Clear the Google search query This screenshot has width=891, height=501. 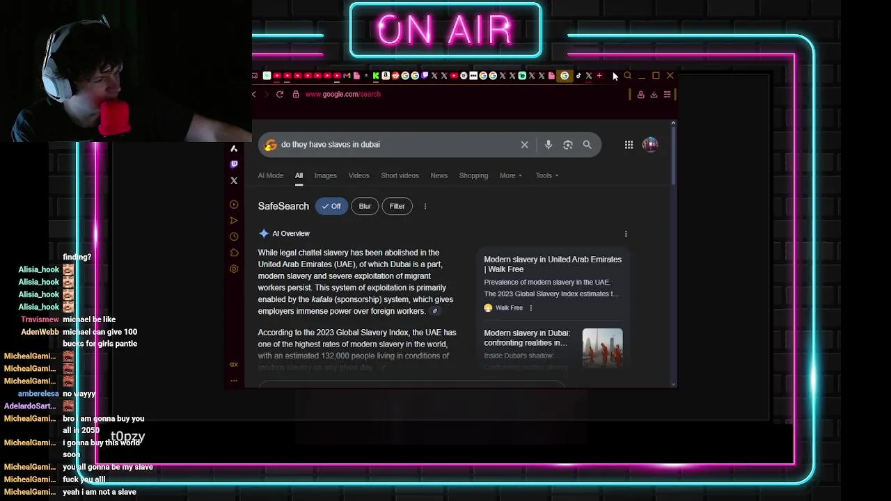(x=524, y=145)
